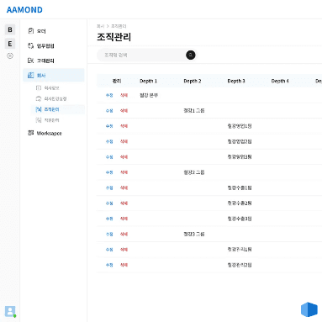Open the 회사환경설정 submenu icon
This screenshot has width=322, height=322.
pyautogui.click(x=39, y=98)
